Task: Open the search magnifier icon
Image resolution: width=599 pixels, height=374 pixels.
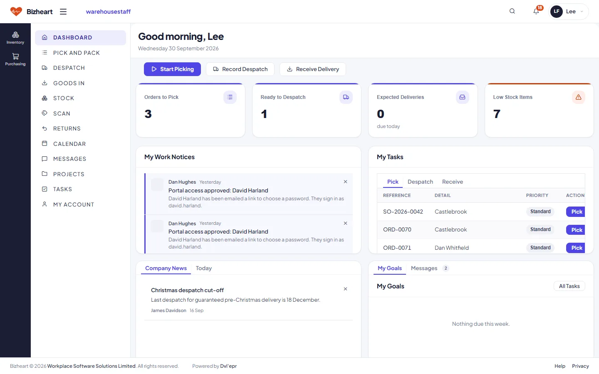Action: pos(512,11)
